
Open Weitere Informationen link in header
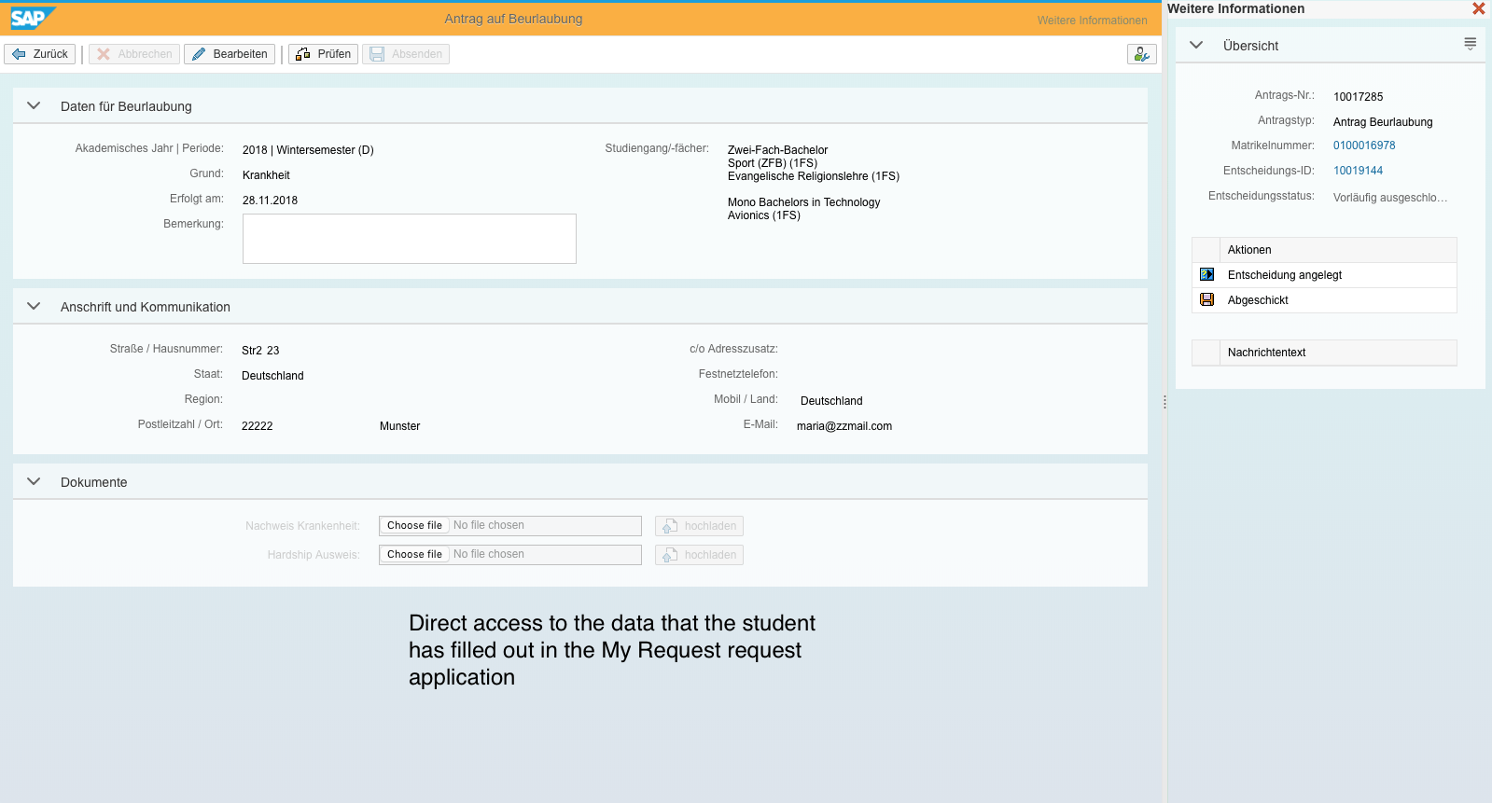(x=1092, y=21)
